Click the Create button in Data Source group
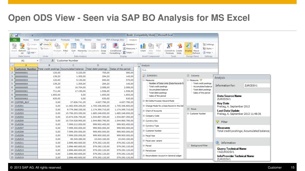This screenshot has width=305, height=171. (32, 44)
